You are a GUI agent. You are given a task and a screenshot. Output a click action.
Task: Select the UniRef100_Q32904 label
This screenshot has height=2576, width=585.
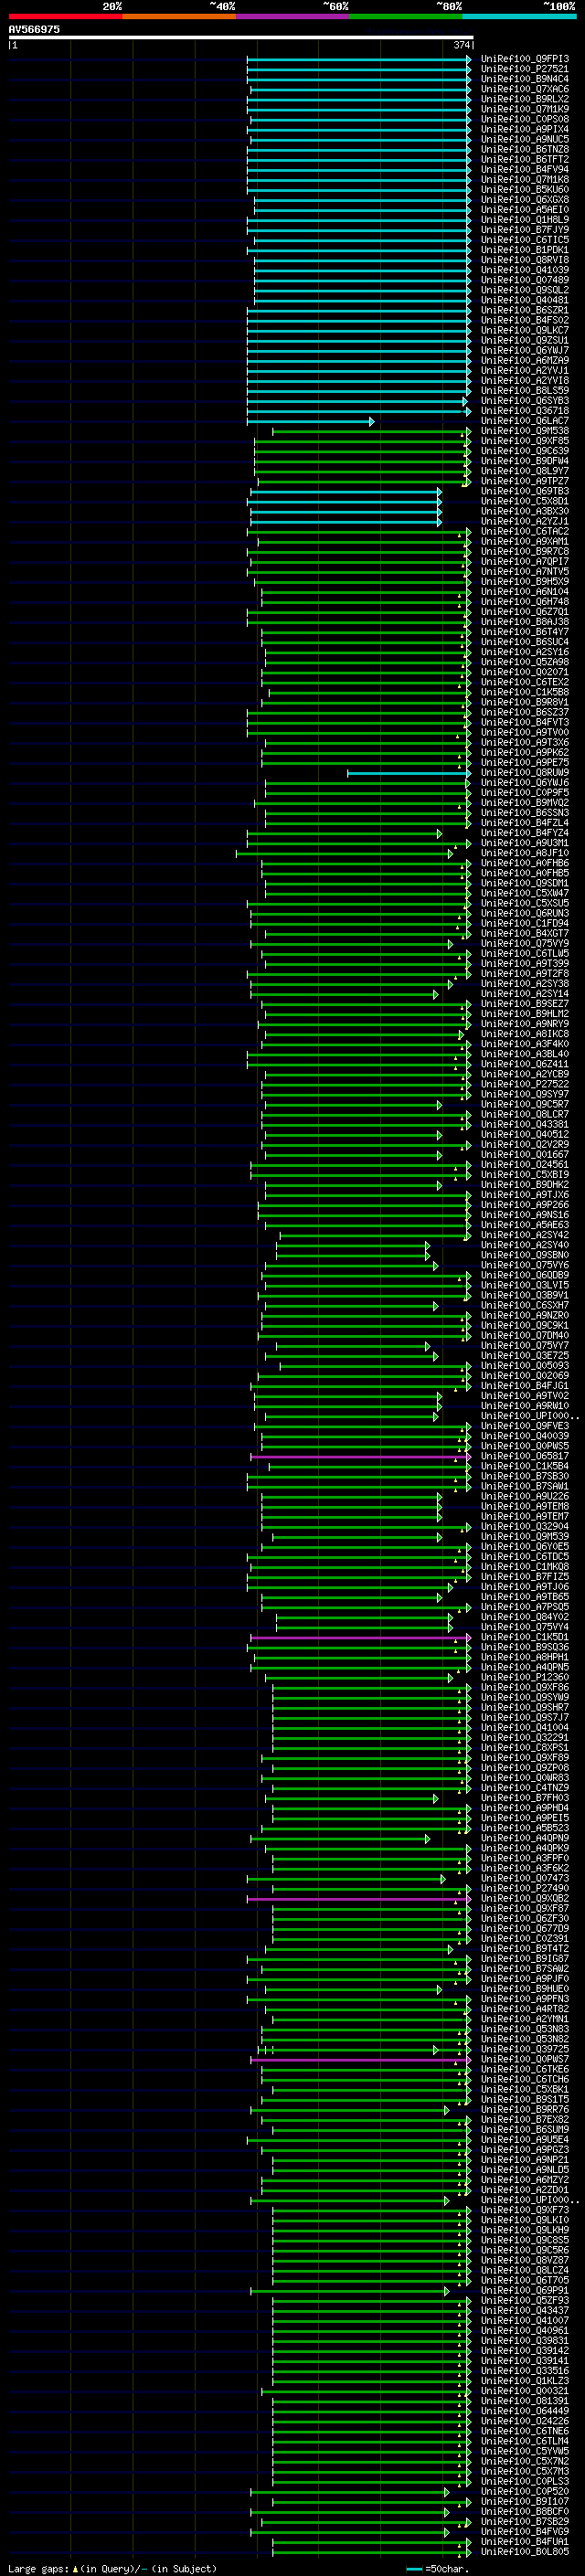point(524,1526)
